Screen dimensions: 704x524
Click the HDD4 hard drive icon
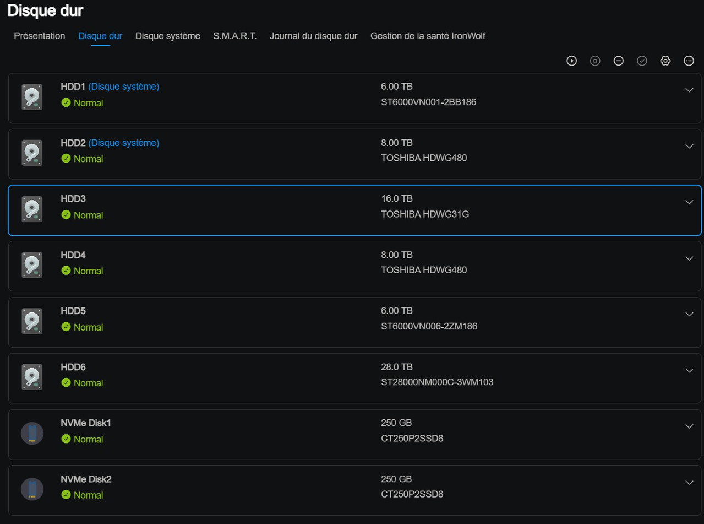[x=32, y=265]
